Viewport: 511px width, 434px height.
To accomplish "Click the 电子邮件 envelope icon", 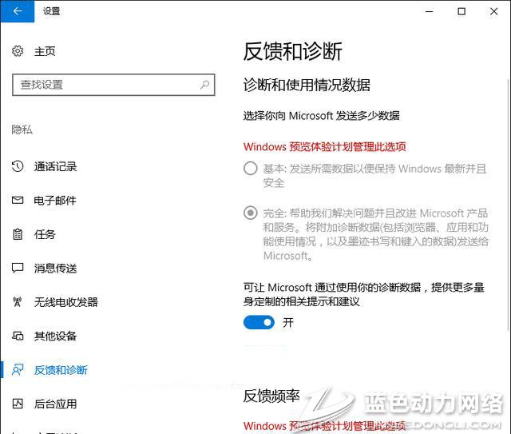I will (x=18, y=200).
